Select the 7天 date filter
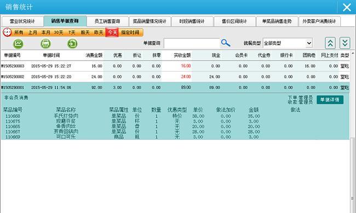 click(72, 32)
